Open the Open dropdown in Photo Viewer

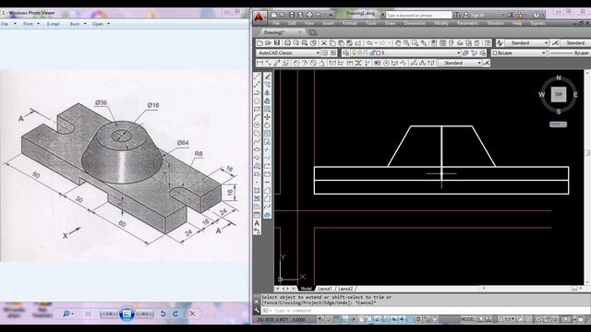(101, 24)
